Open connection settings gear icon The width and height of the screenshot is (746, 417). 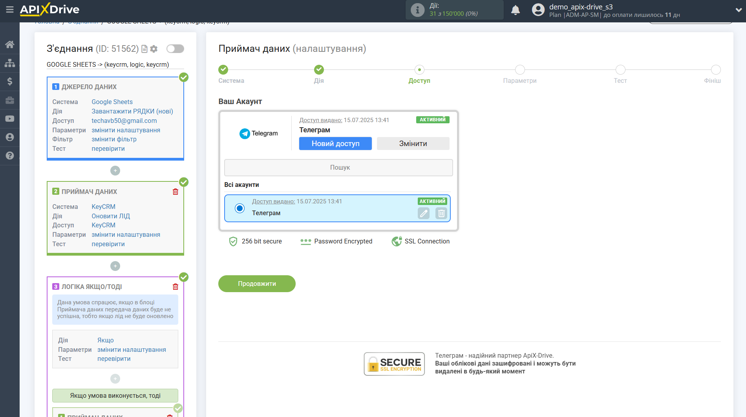click(x=154, y=49)
